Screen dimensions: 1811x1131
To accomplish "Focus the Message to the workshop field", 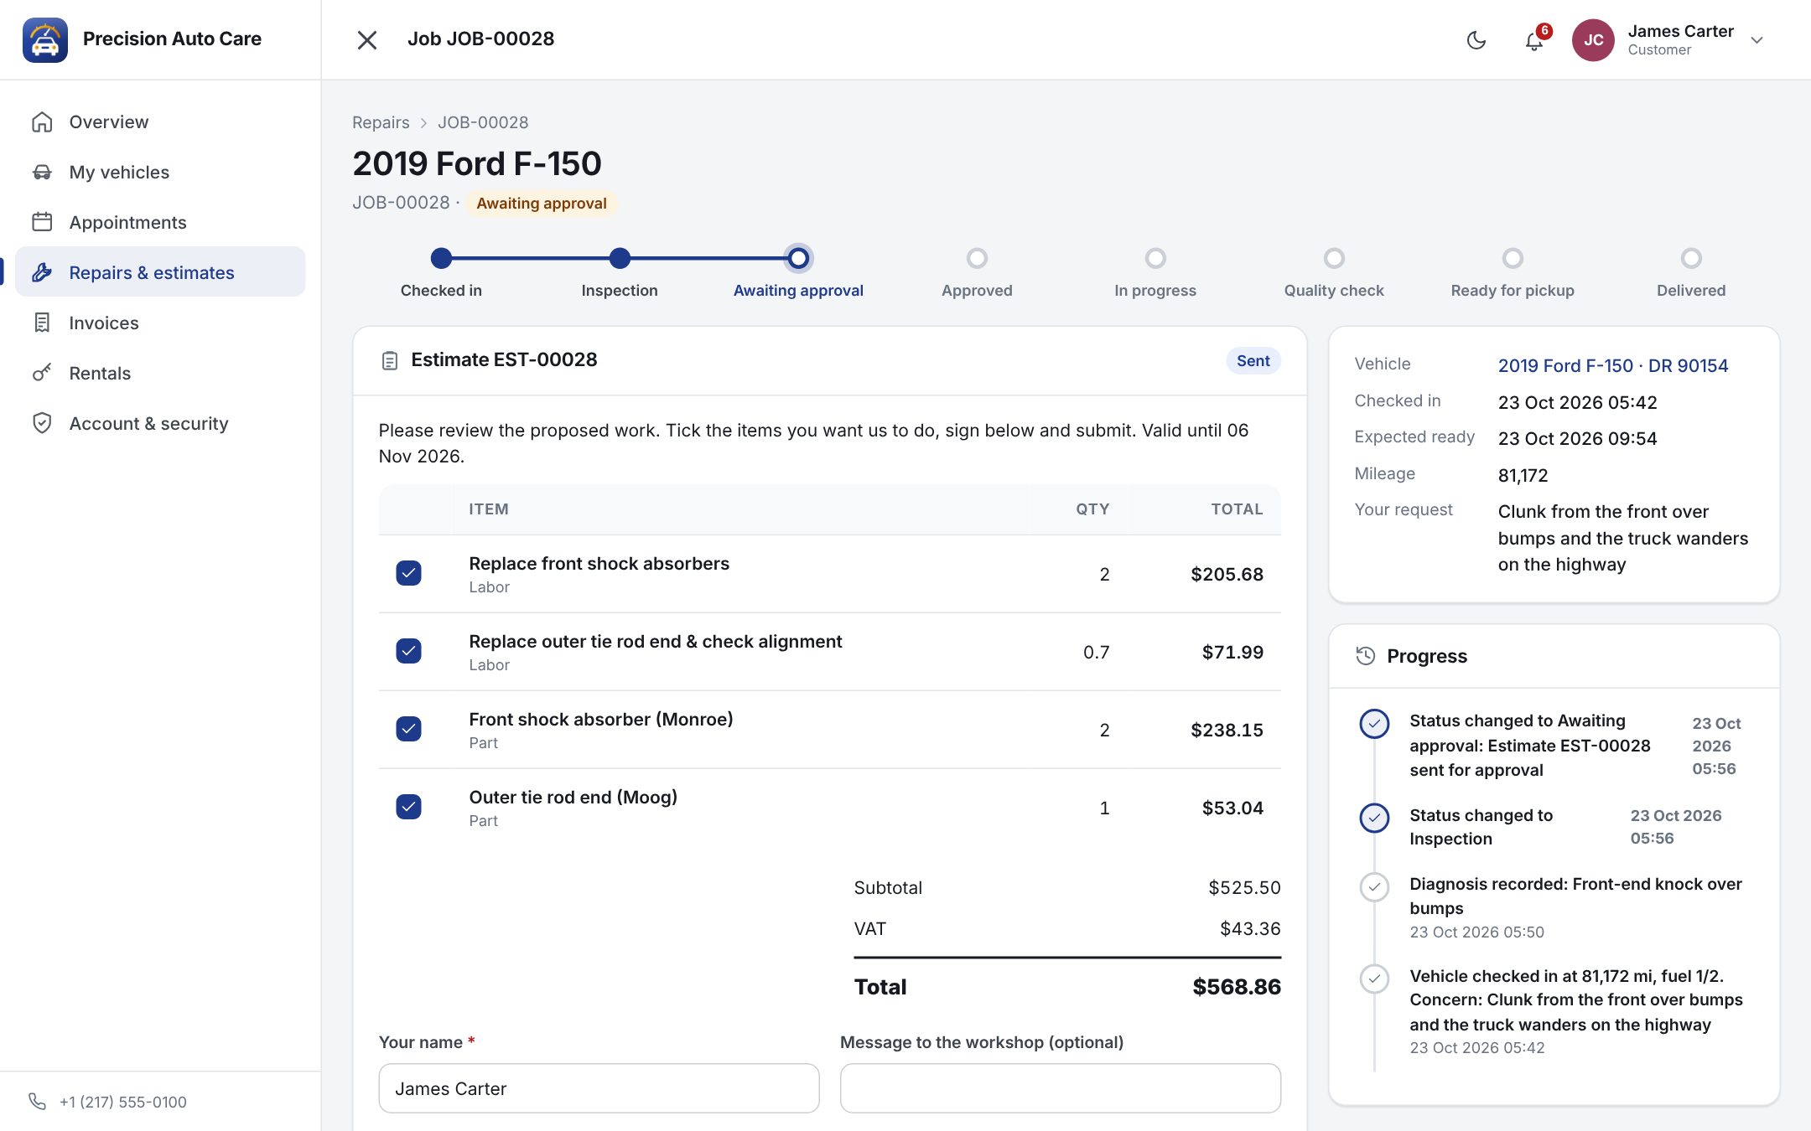I will (1060, 1088).
